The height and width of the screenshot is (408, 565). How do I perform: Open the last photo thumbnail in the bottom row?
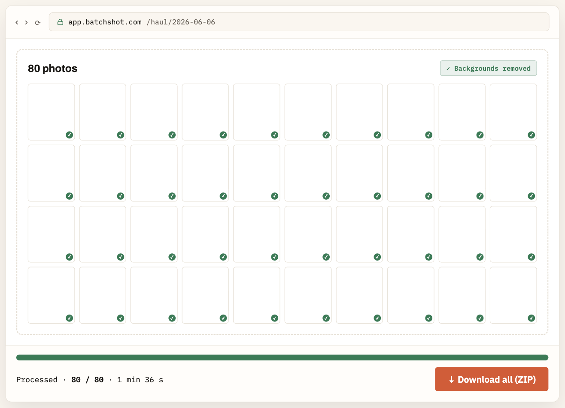point(513,295)
